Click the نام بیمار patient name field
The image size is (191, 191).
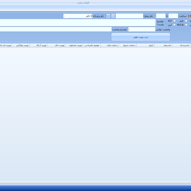(x=129, y=16)
